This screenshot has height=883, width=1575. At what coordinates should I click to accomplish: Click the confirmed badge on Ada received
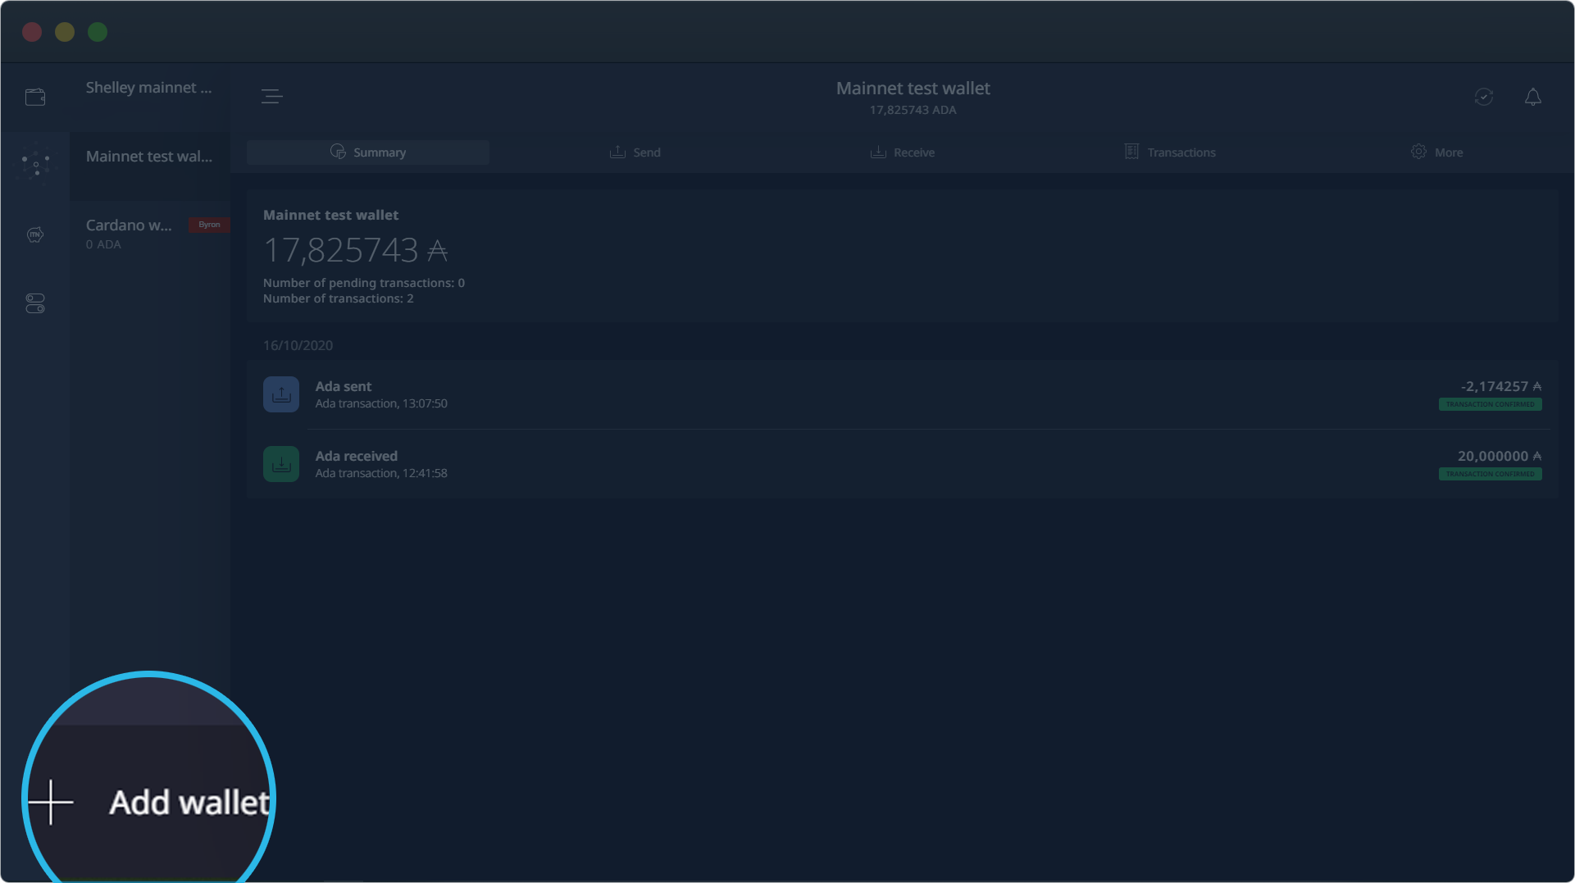[x=1490, y=474]
